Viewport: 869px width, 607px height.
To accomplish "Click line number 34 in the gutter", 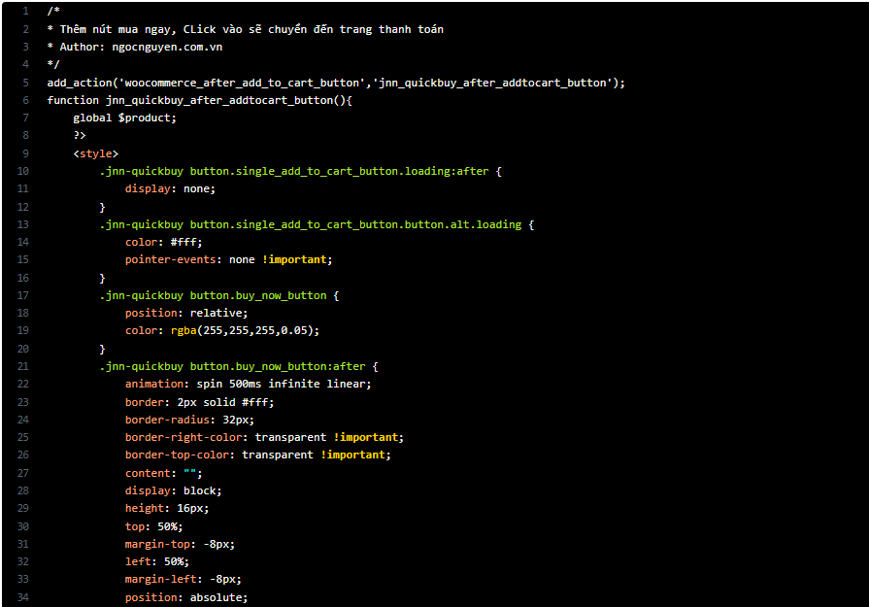I will [x=22, y=597].
